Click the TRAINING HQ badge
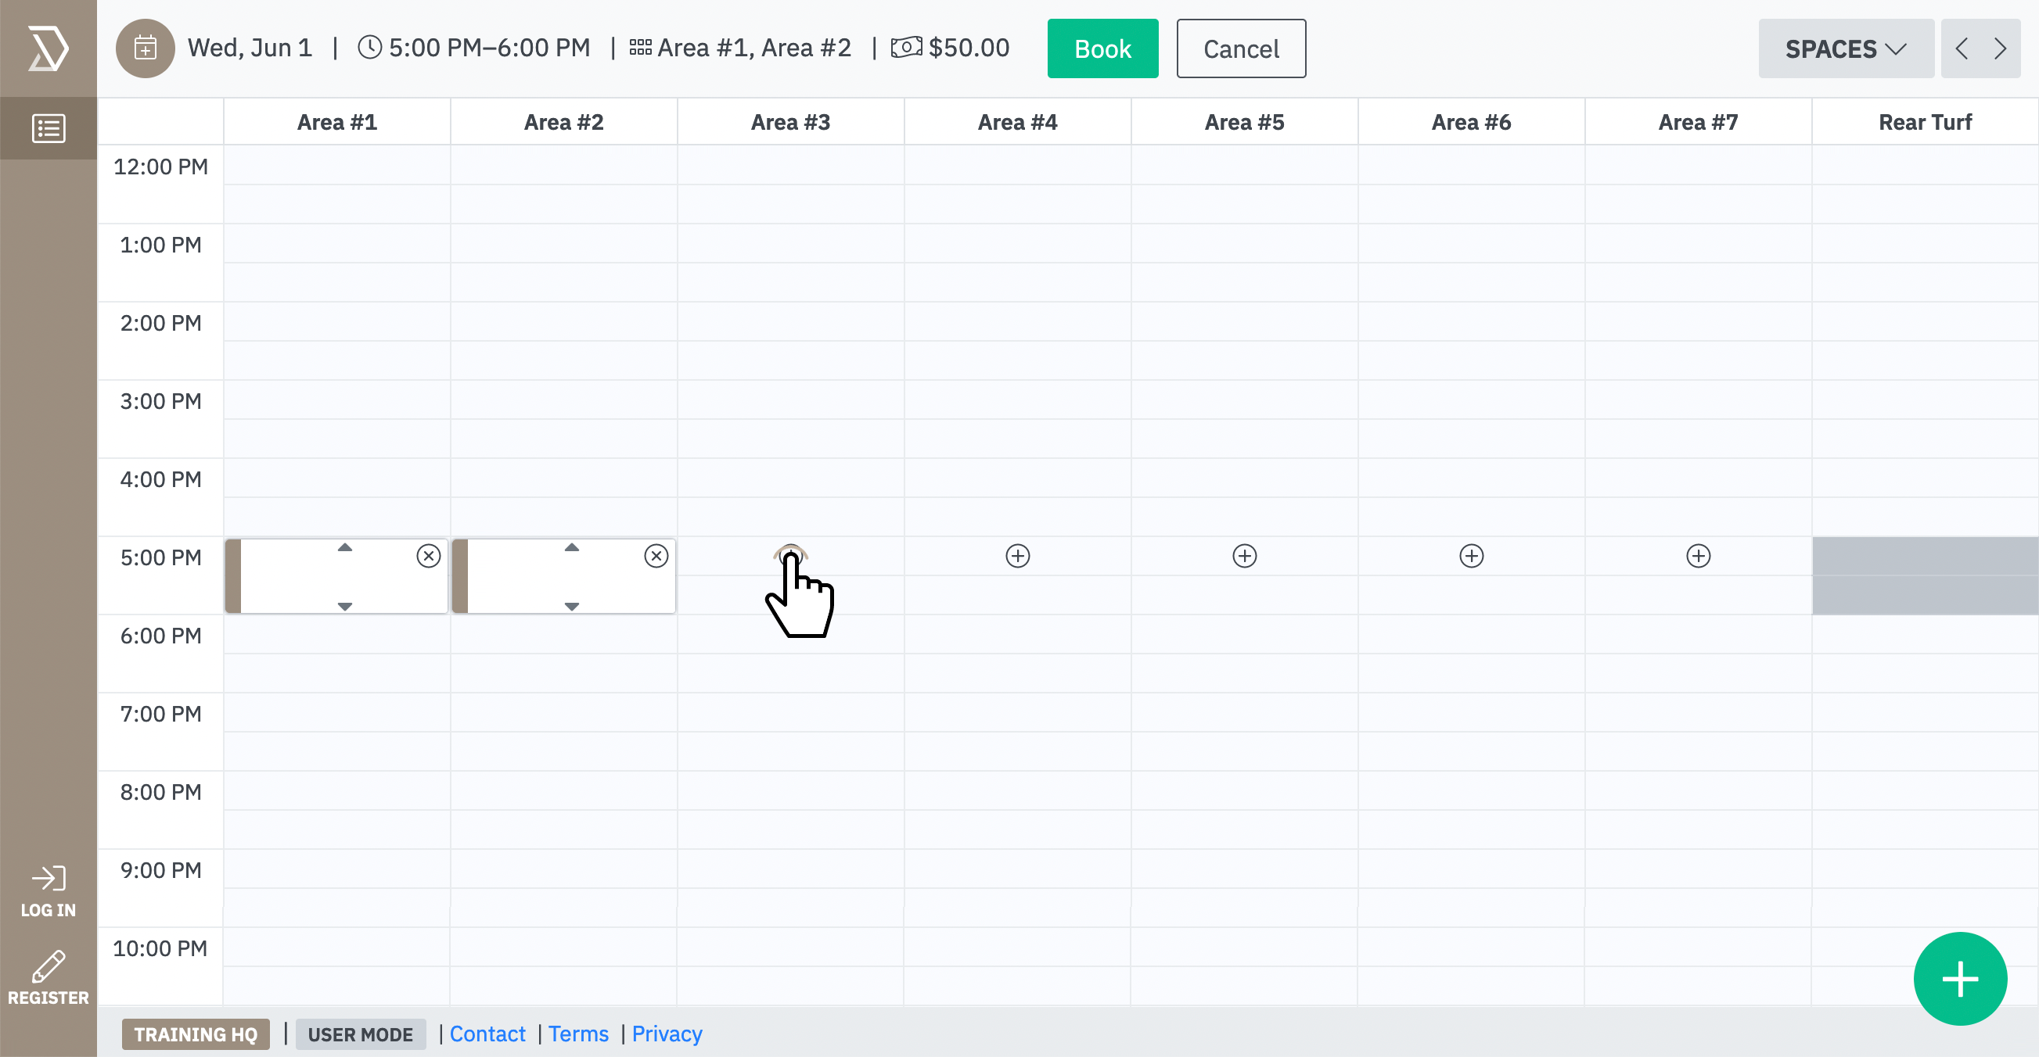 coord(196,1034)
